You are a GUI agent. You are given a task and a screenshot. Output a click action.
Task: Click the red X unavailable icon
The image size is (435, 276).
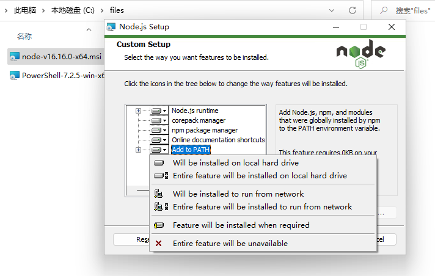point(159,243)
